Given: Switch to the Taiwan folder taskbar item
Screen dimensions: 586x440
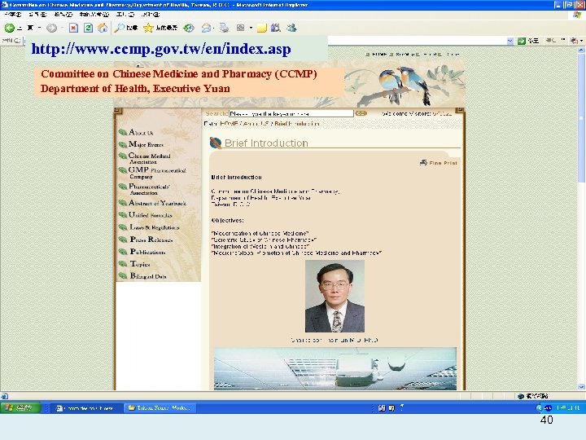Looking at the screenshot, I should (160, 408).
